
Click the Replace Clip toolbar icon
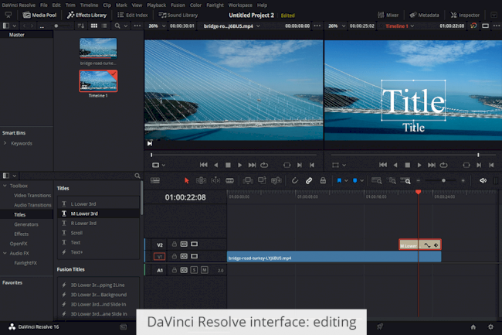click(x=276, y=181)
